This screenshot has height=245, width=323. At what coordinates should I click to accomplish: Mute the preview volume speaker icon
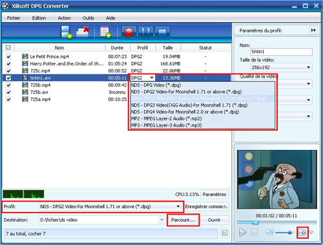point(269,232)
